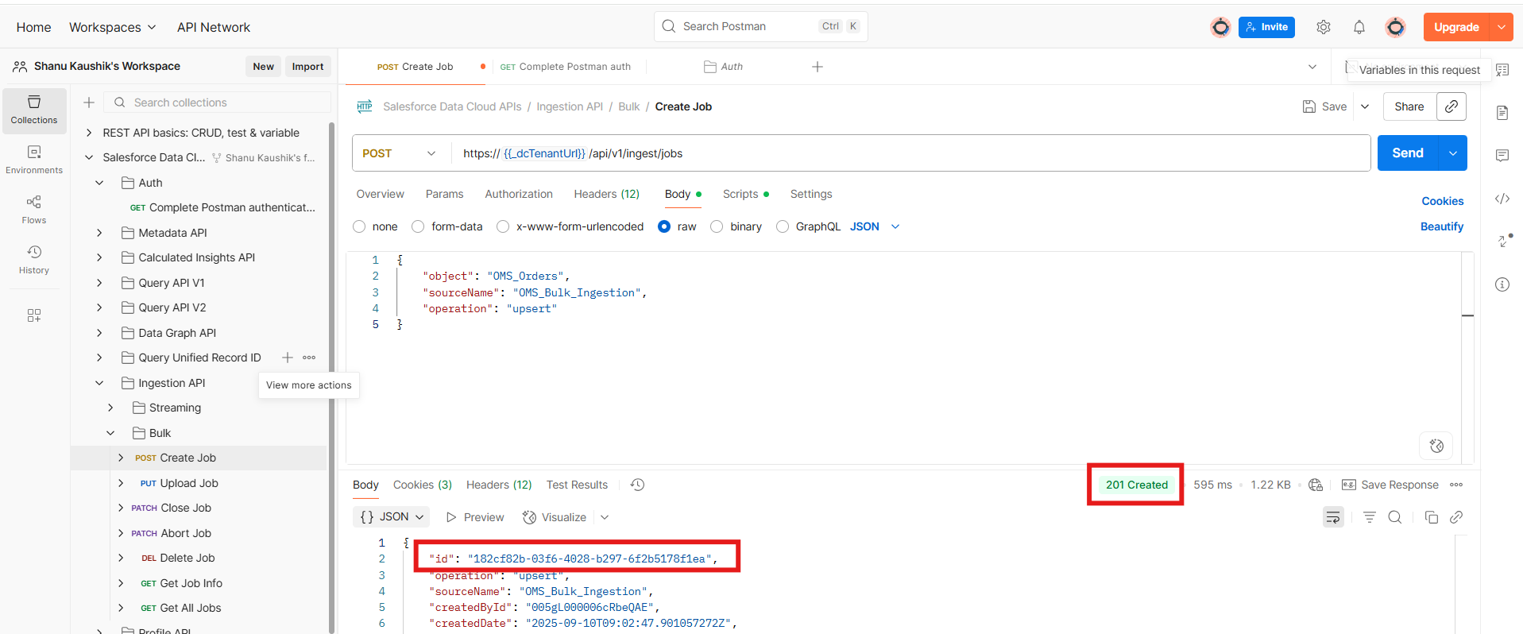The width and height of the screenshot is (1523, 634).
Task: Choose the binary body option
Action: 717,226
